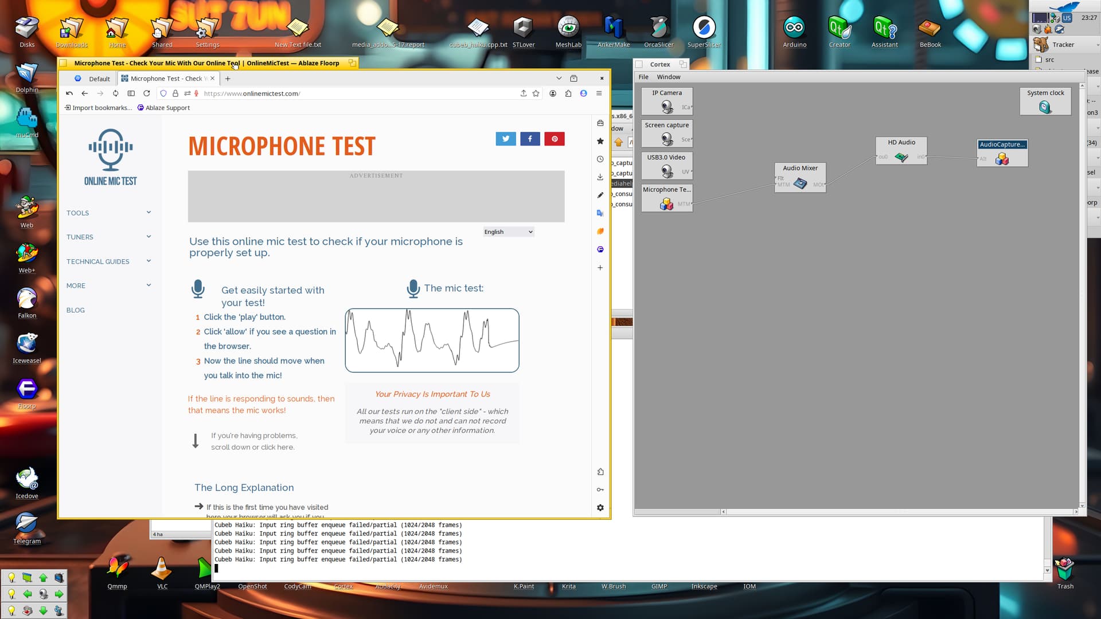Viewport: 1101px width, 619px height.
Task: Click the mic test waveform display
Action: 432,340
